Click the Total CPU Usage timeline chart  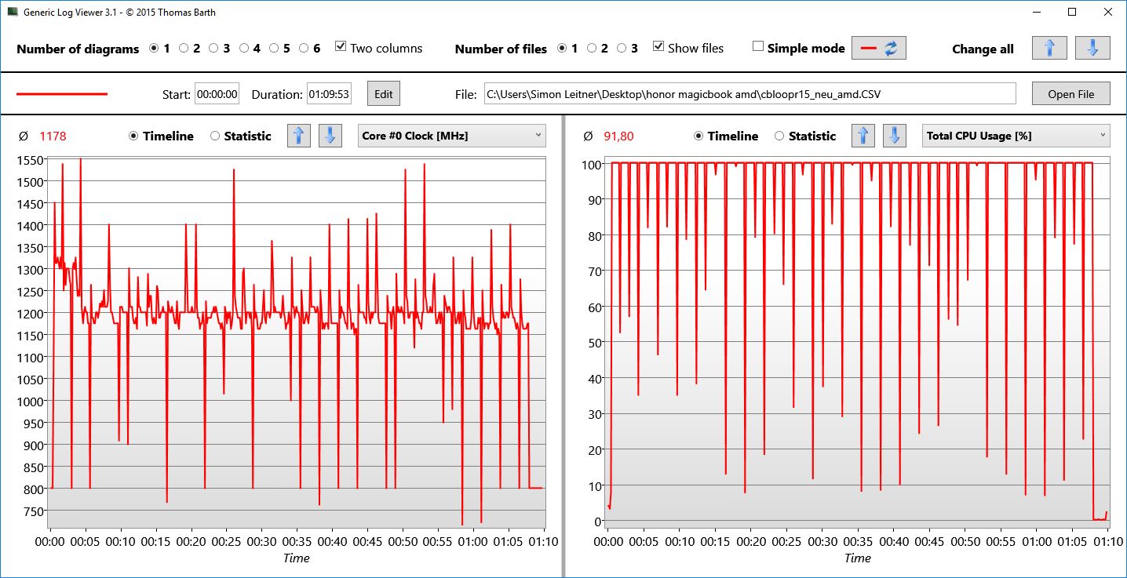[x=859, y=342]
